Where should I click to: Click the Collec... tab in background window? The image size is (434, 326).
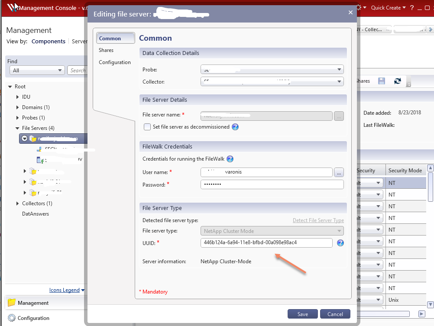point(374,29)
